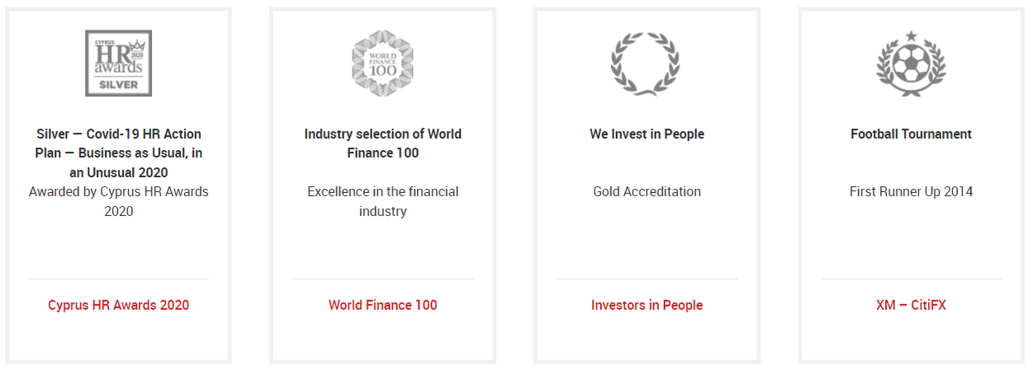Click the Football Tournament heading

tap(911, 134)
